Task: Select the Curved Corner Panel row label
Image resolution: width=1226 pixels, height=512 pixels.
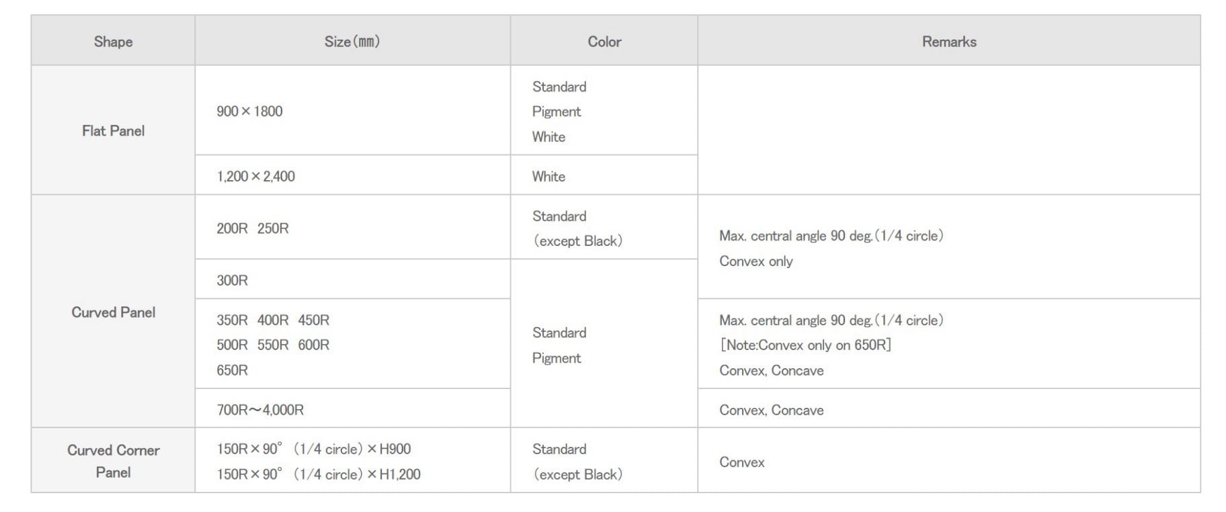Action: pyautogui.click(x=113, y=461)
